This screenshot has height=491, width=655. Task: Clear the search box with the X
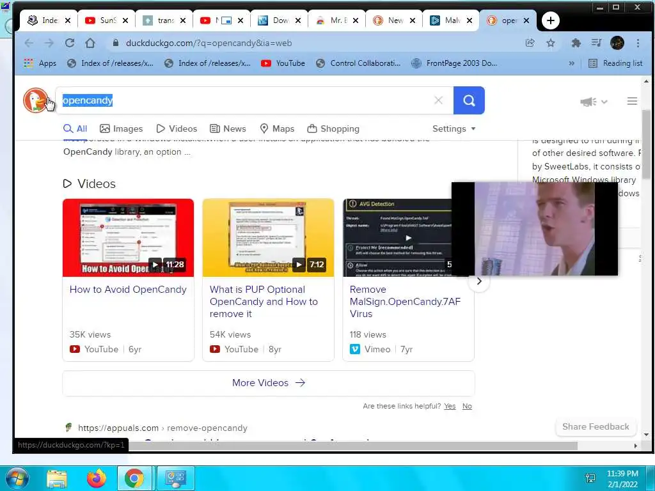438,100
